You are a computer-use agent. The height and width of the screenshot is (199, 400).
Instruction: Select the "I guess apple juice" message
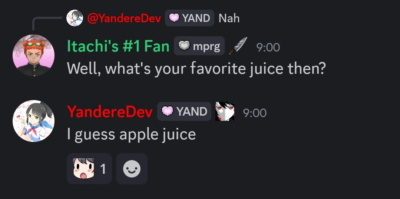[131, 135]
